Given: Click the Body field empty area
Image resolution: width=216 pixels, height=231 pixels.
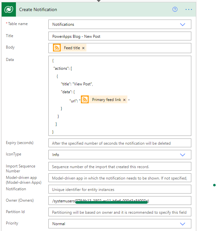Looking at the screenshot, I should pos(138,48).
